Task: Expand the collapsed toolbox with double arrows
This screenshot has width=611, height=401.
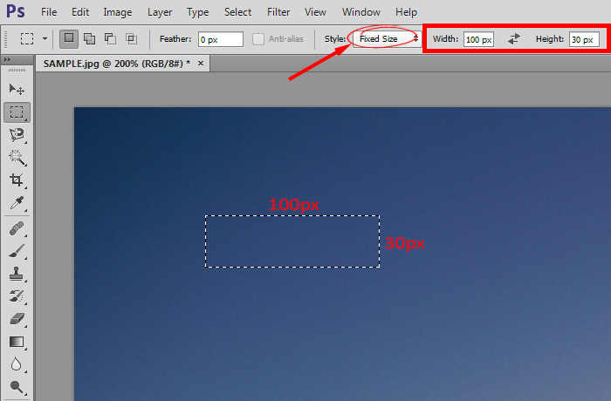Action: [x=7, y=59]
